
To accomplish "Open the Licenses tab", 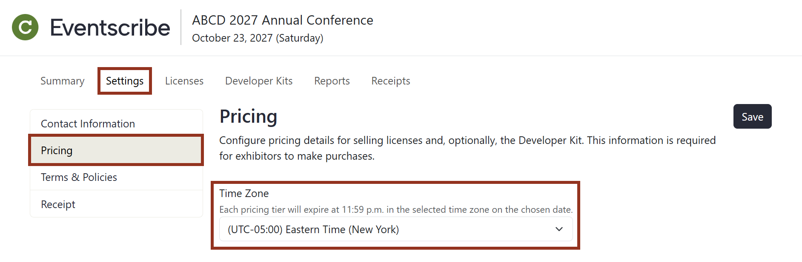I will pyautogui.click(x=184, y=81).
